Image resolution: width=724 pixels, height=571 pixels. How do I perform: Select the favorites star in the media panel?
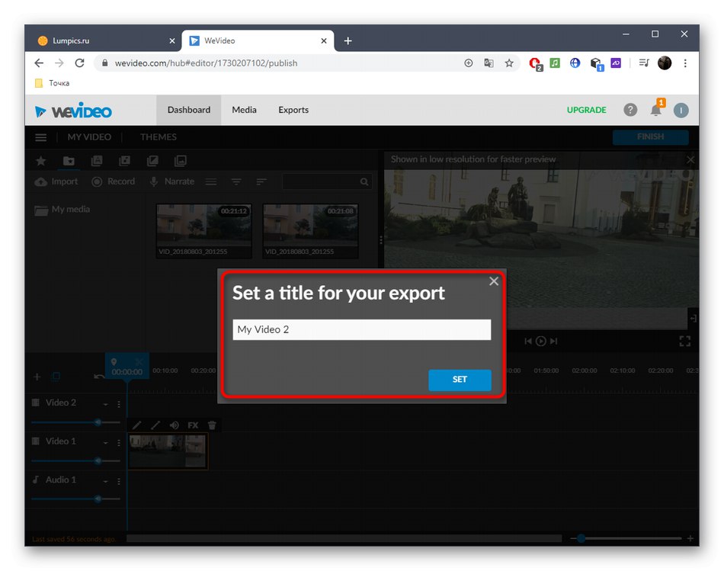(x=40, y=161)
